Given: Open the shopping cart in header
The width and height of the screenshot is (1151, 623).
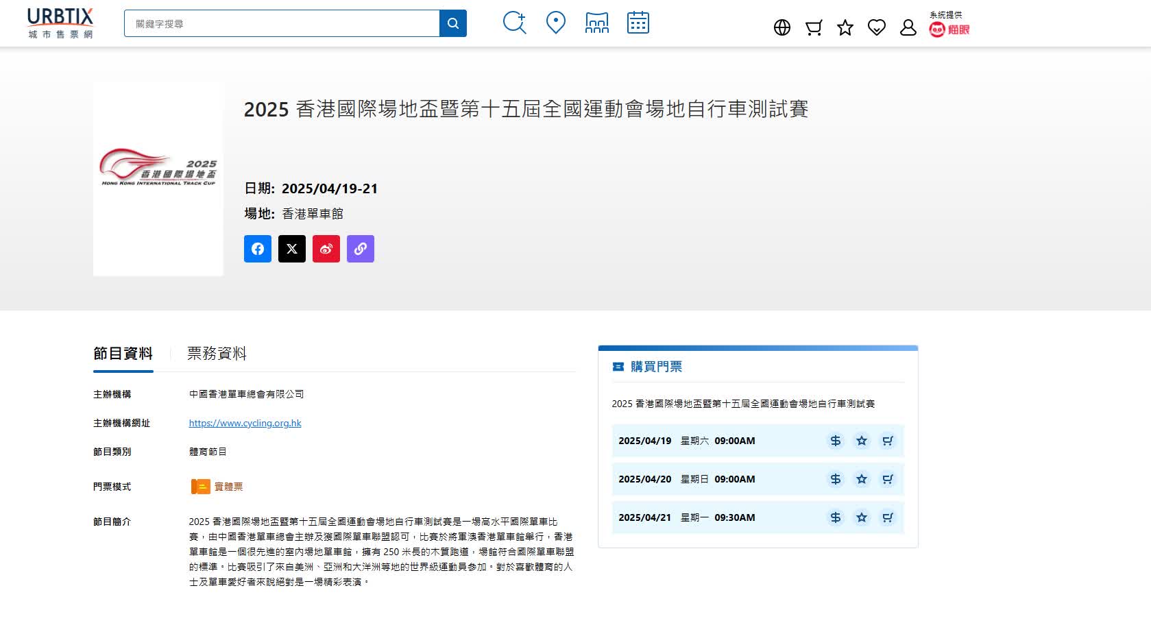Looking at the screenshot, I should click(813, 27).
